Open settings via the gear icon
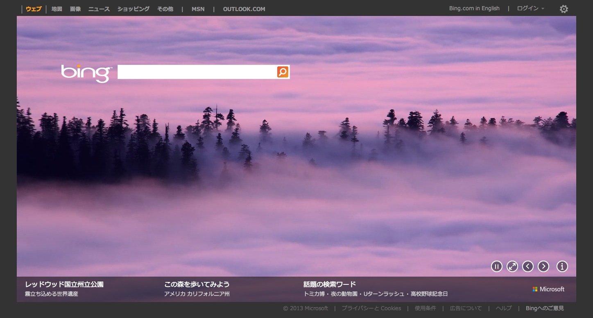 [x=564, y=9]
